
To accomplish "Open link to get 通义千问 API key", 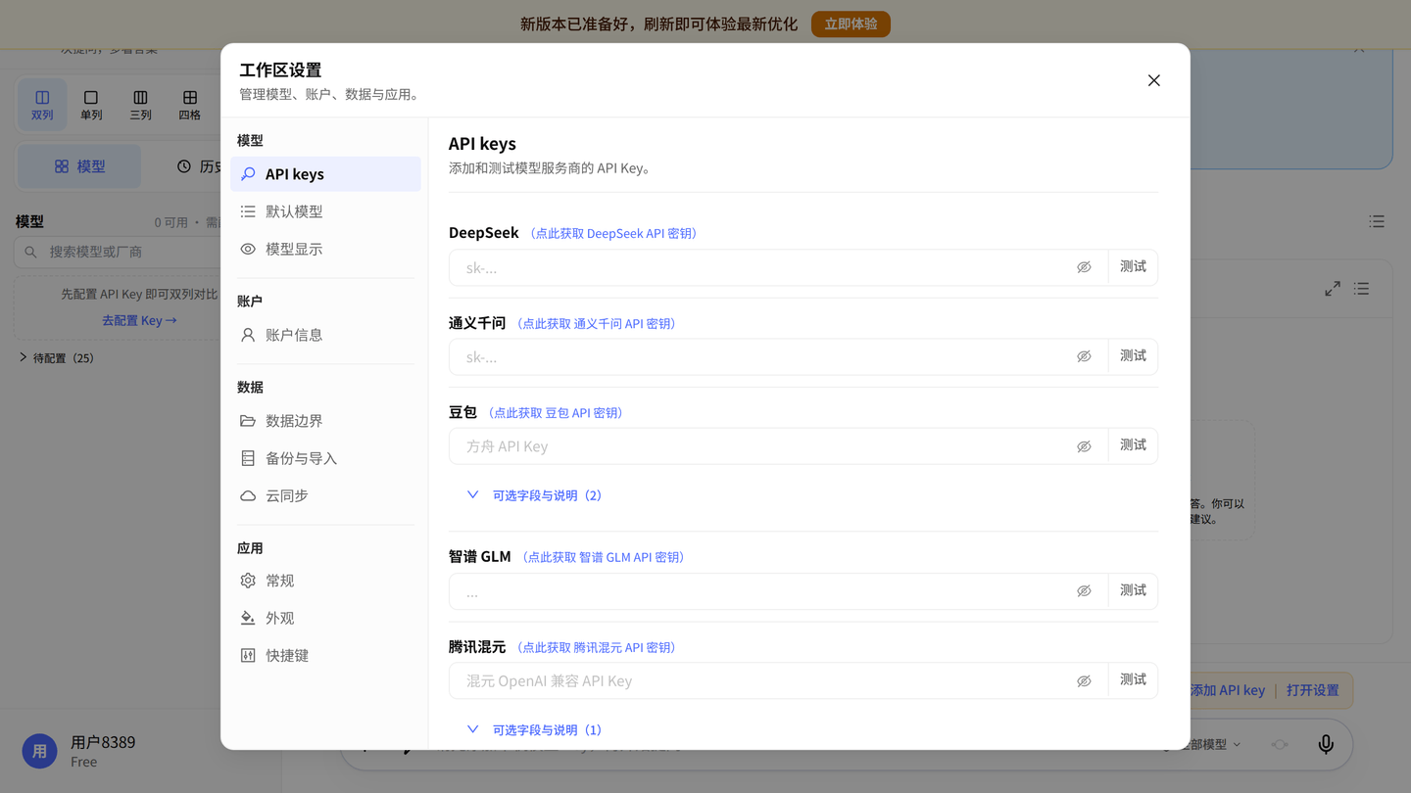I will (597, 323).
